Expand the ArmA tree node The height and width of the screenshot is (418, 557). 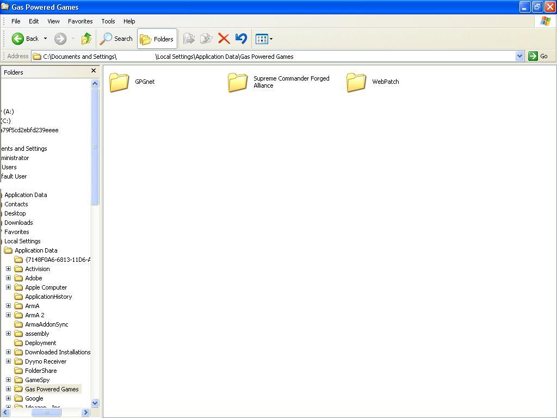9,306
